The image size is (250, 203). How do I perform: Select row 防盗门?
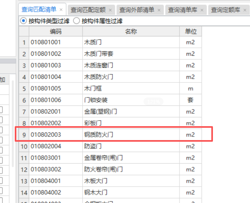point(110,146)
